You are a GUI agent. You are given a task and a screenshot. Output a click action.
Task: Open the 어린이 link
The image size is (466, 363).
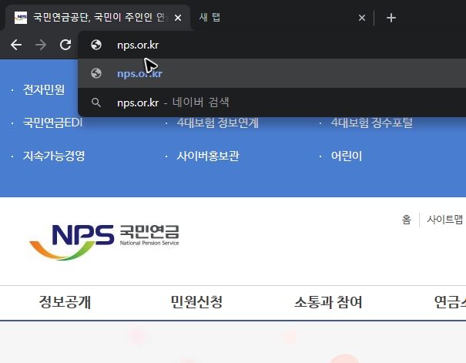coord(347,156)
